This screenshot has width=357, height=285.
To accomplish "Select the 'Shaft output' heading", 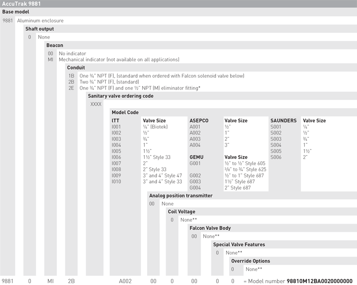I will tap(40, 29).
